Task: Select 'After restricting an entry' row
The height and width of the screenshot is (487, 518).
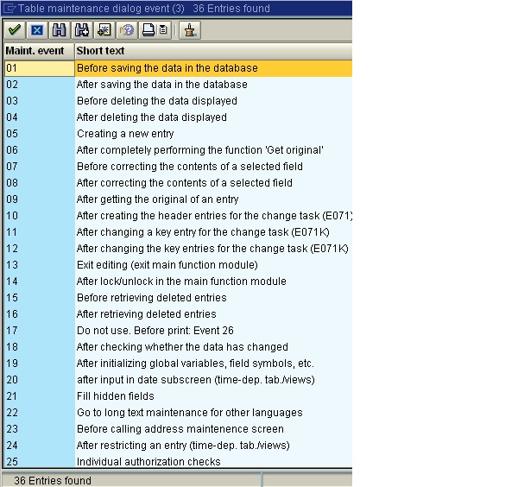Action: pyautogui.click(x=214, y=446)
